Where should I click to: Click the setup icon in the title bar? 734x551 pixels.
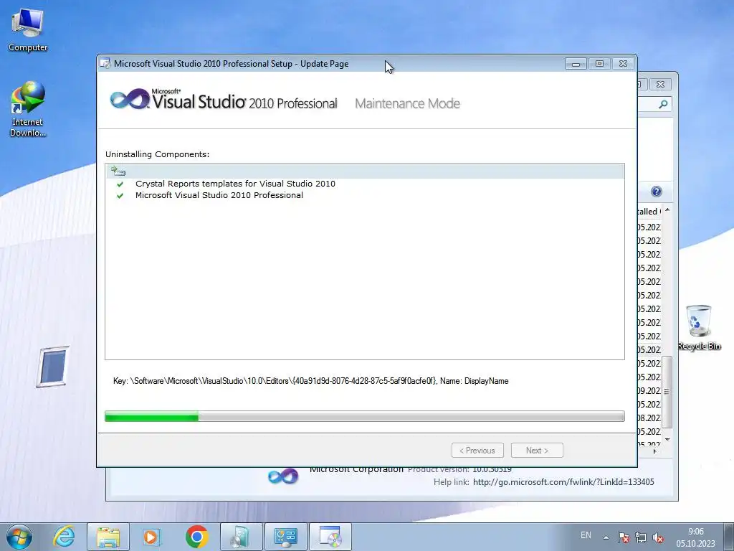point(105,64)
